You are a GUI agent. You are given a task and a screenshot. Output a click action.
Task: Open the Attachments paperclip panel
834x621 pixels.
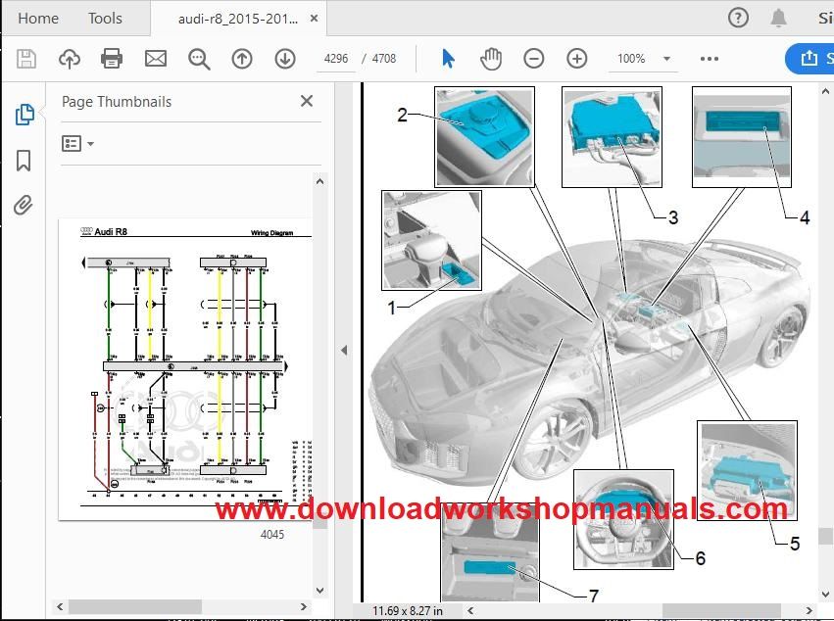(x=24, y=205)
